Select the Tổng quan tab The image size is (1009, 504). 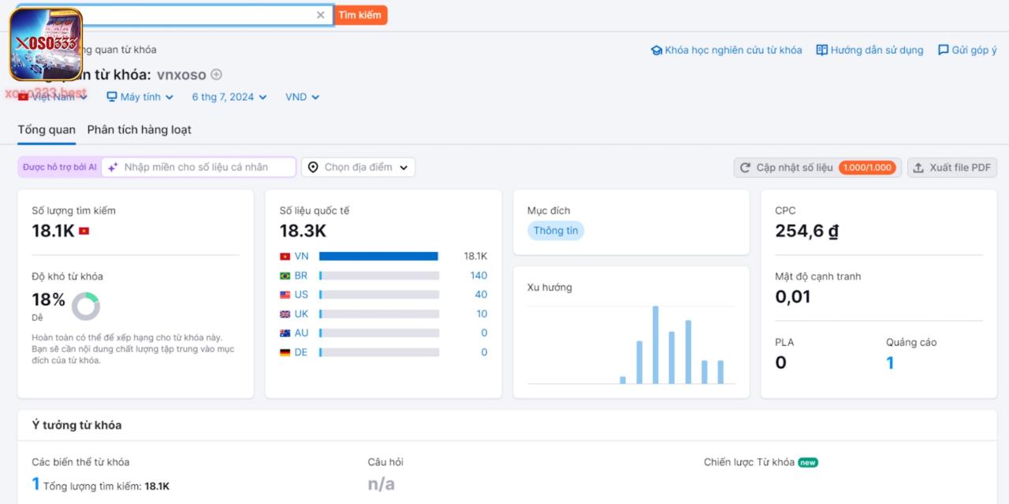46,129
